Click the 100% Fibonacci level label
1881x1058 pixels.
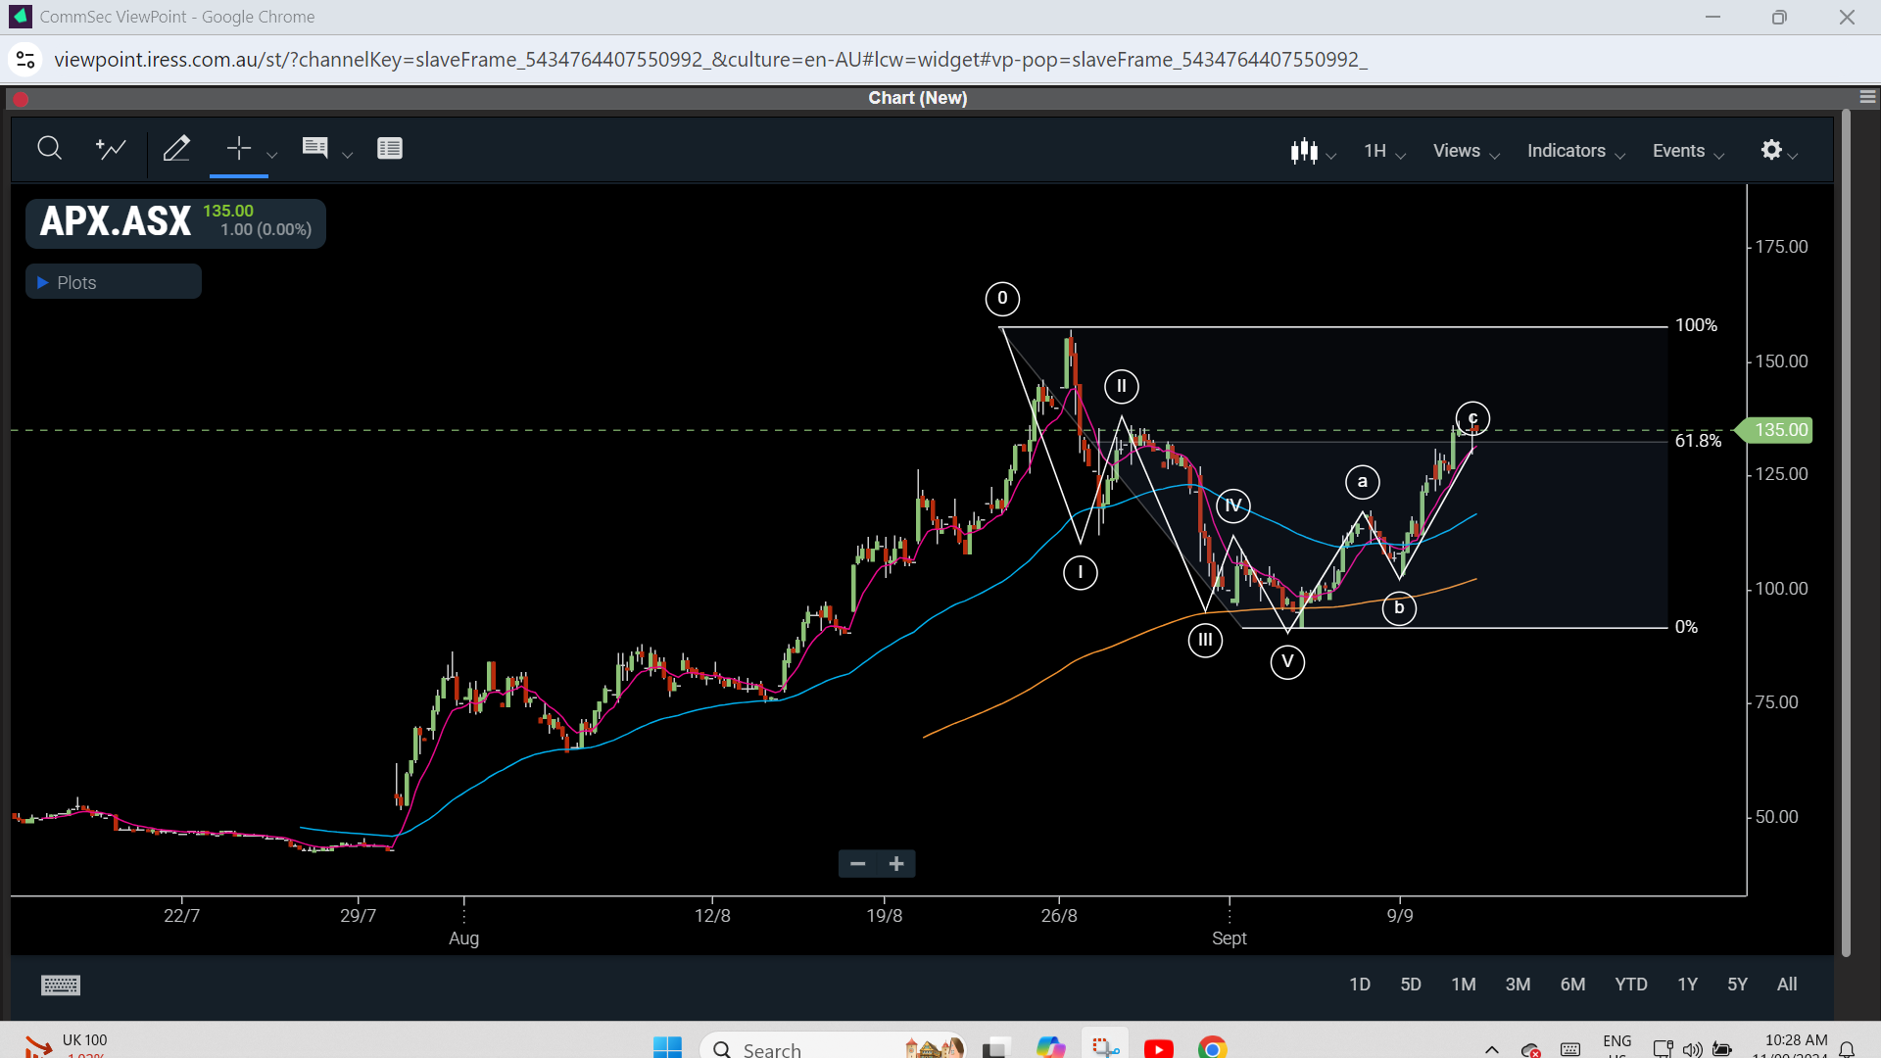click(x=1696, y=325)
